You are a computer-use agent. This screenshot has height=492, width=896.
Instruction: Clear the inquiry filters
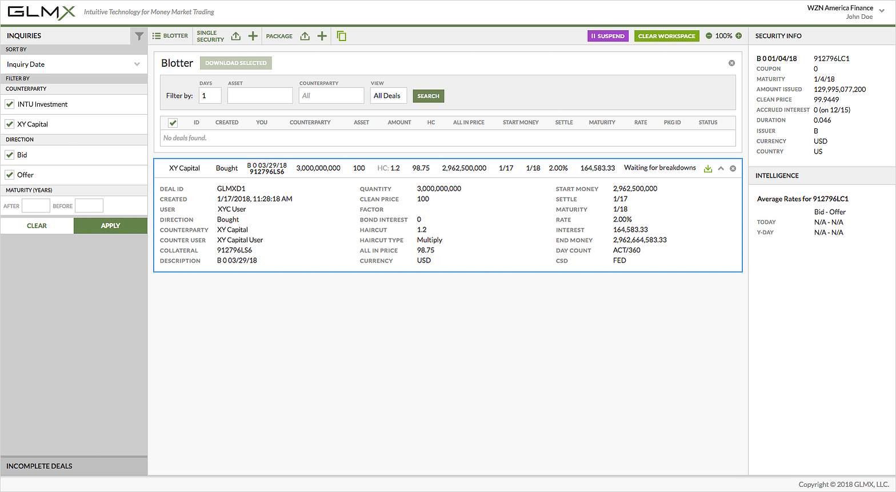(x=37, y=225)
